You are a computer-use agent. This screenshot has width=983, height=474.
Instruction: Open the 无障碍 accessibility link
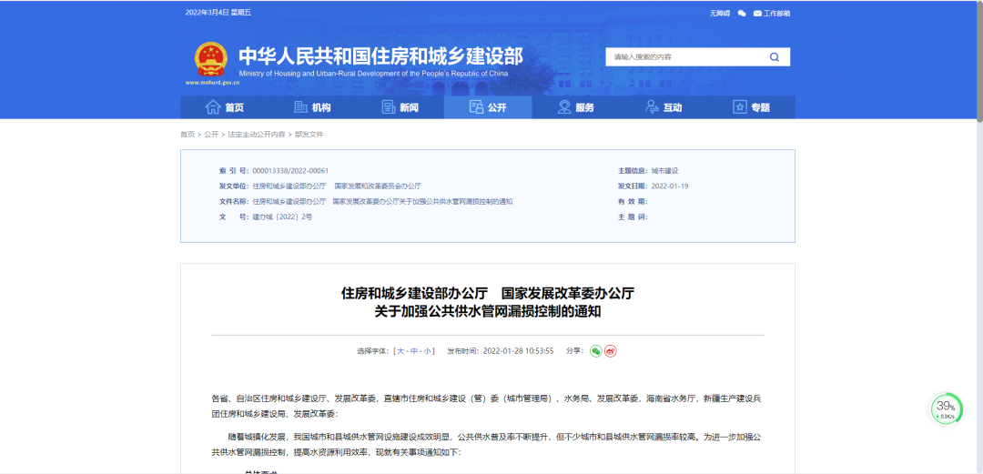coord(720,13)
